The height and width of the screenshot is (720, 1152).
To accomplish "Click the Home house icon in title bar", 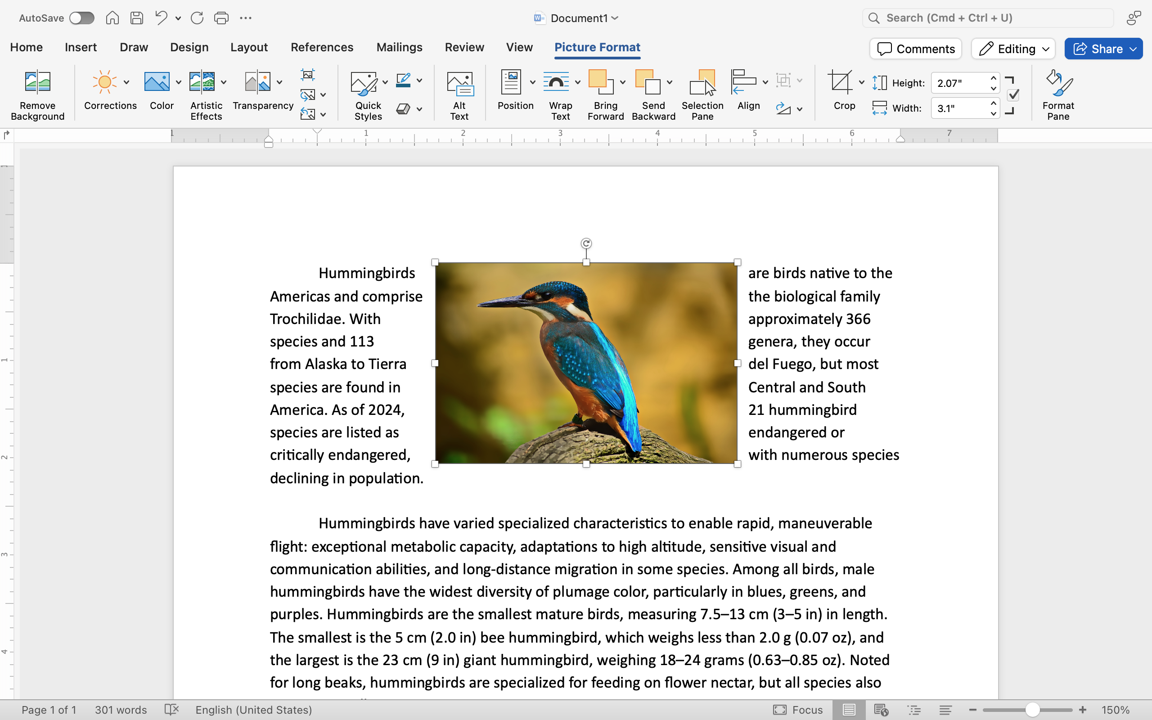I will pos(112,18).
